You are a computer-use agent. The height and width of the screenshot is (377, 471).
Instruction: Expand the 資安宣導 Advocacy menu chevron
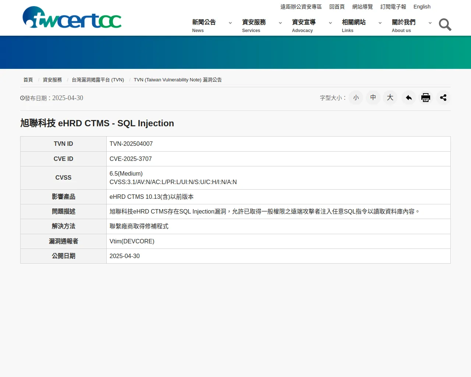pyautogui.click(x=330, y=23)
